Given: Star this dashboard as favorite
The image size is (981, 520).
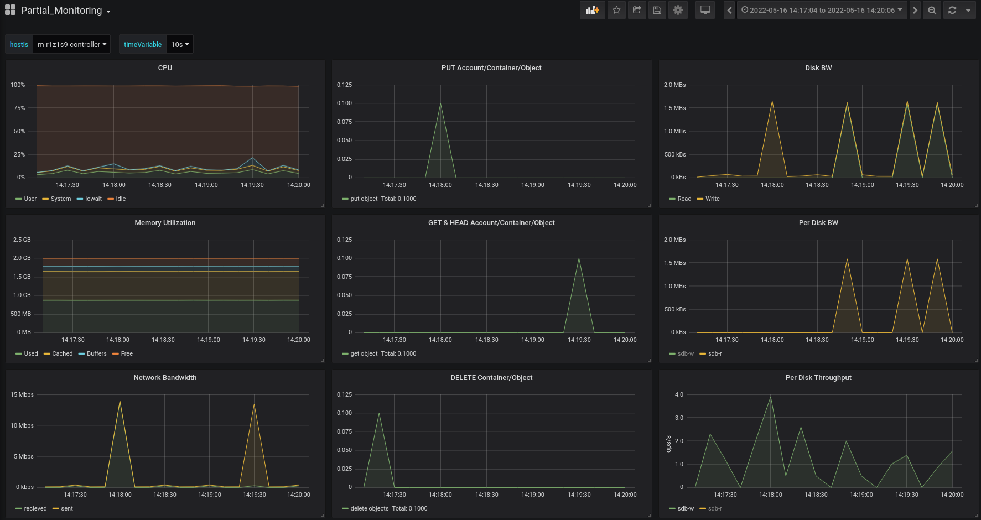Looking at the screenshot, I should click(x=616, y=10).
